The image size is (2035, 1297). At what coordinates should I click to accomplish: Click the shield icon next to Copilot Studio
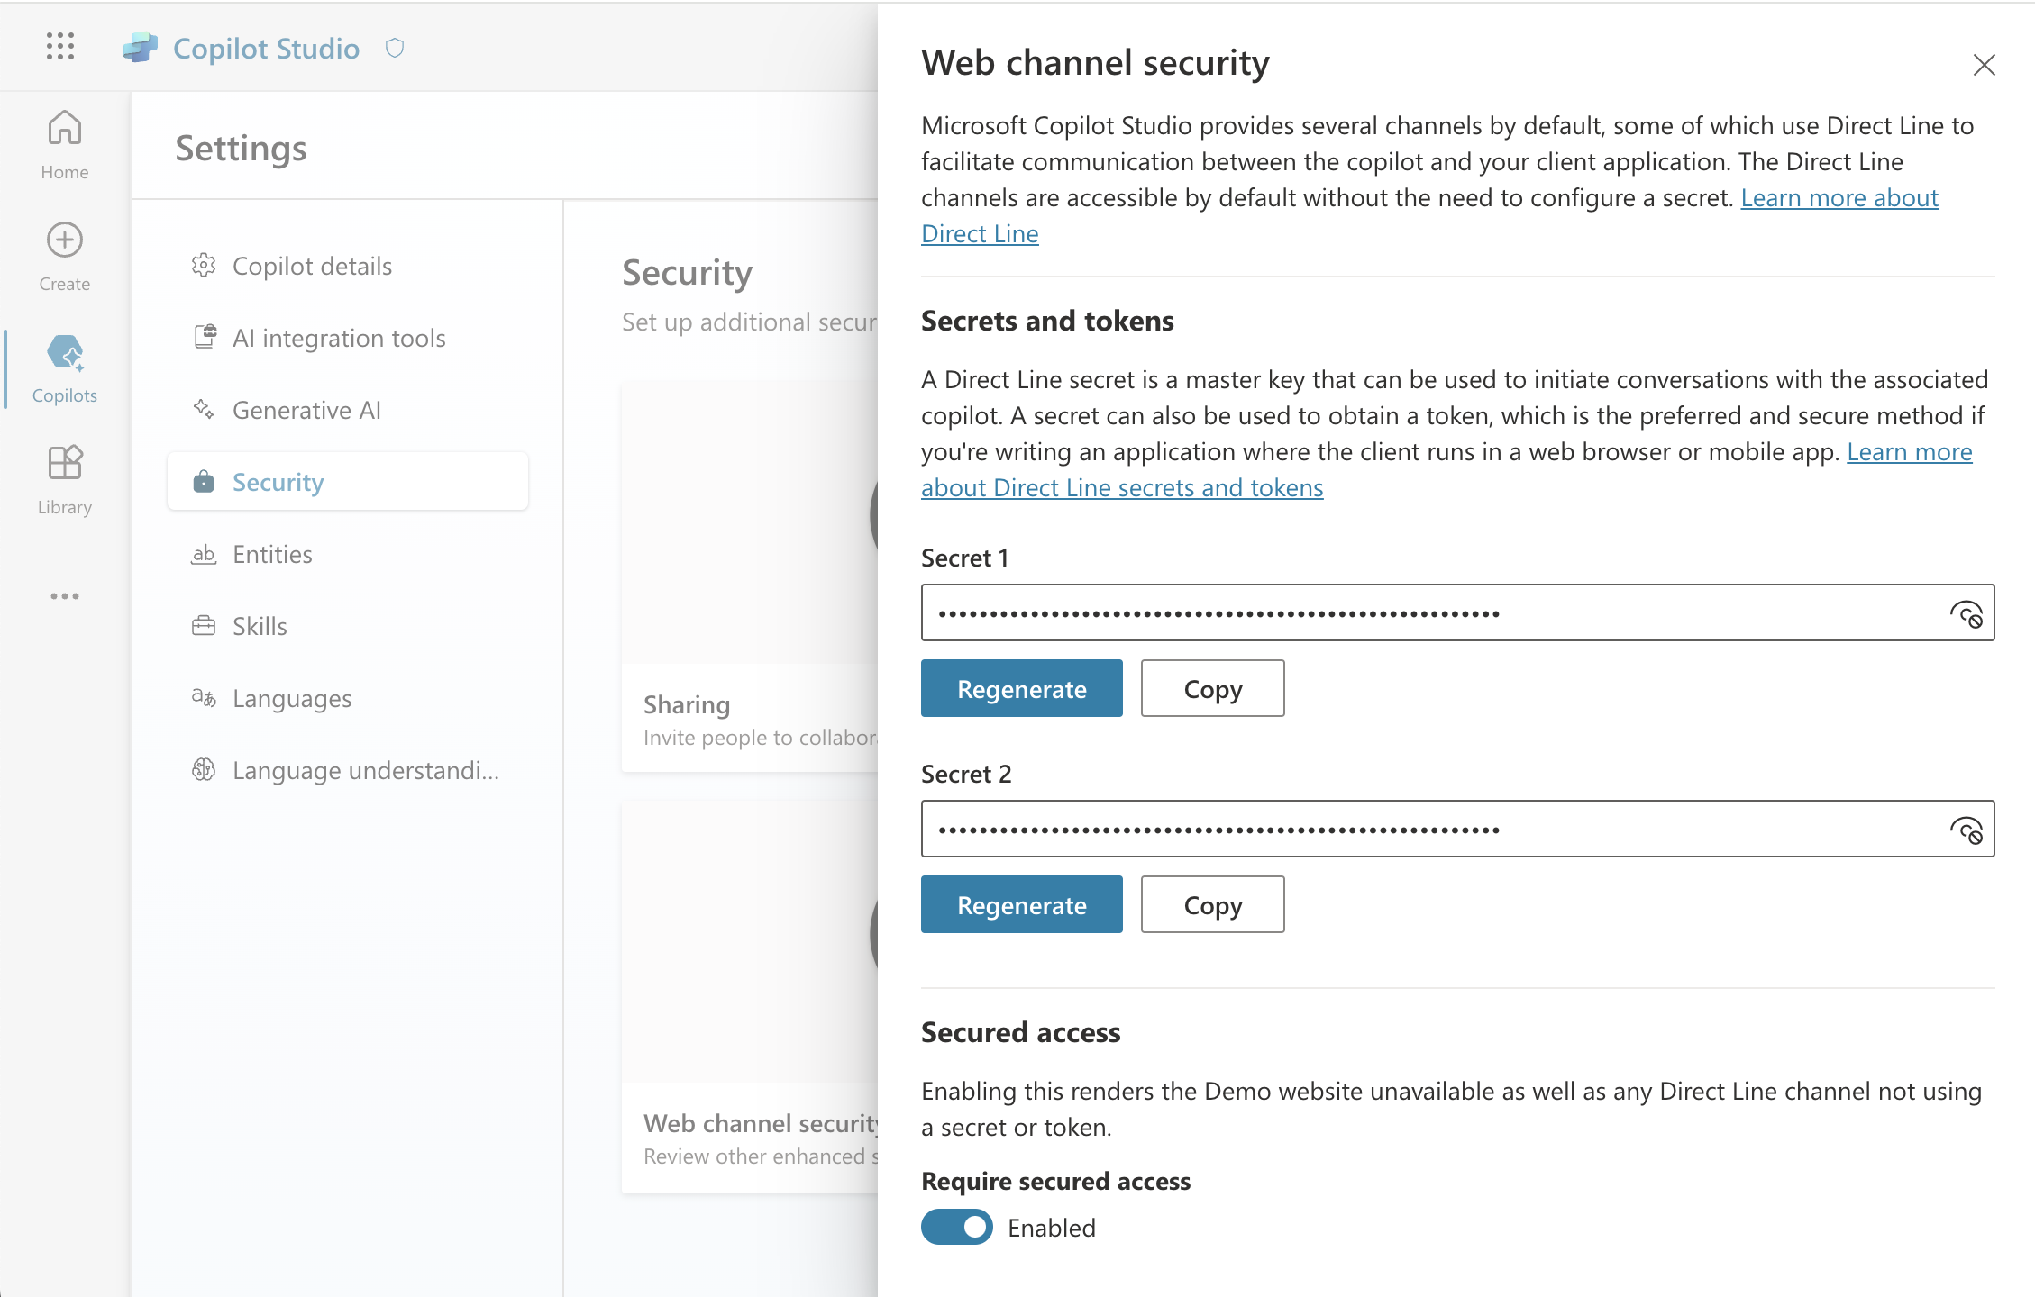[x=395, y=48]
